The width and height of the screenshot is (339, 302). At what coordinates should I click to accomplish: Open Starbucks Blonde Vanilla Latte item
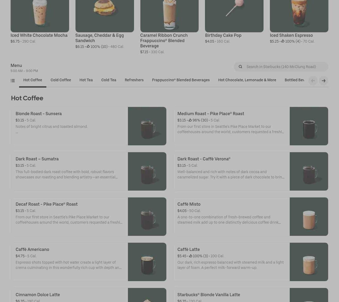pos(251,295)
